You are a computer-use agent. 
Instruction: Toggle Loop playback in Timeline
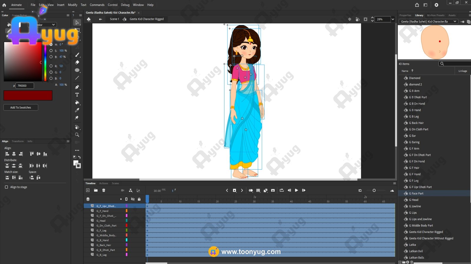pos(282,190)
